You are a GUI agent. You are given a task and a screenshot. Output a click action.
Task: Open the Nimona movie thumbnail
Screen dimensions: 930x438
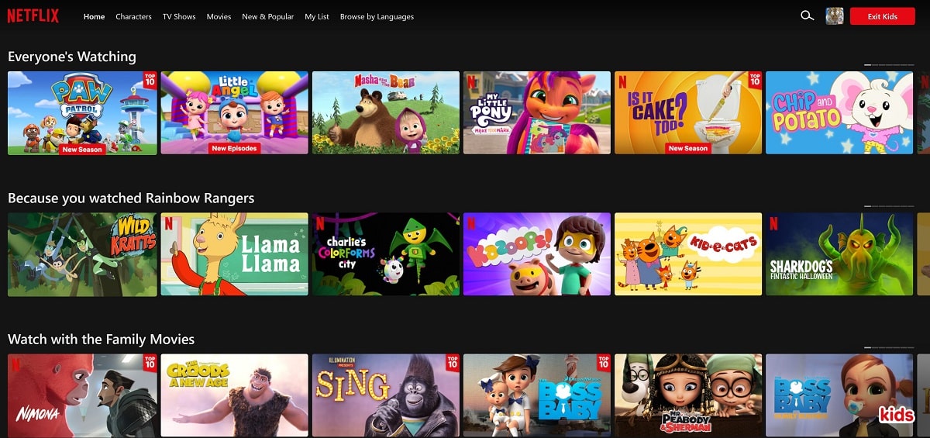(82, 396)
